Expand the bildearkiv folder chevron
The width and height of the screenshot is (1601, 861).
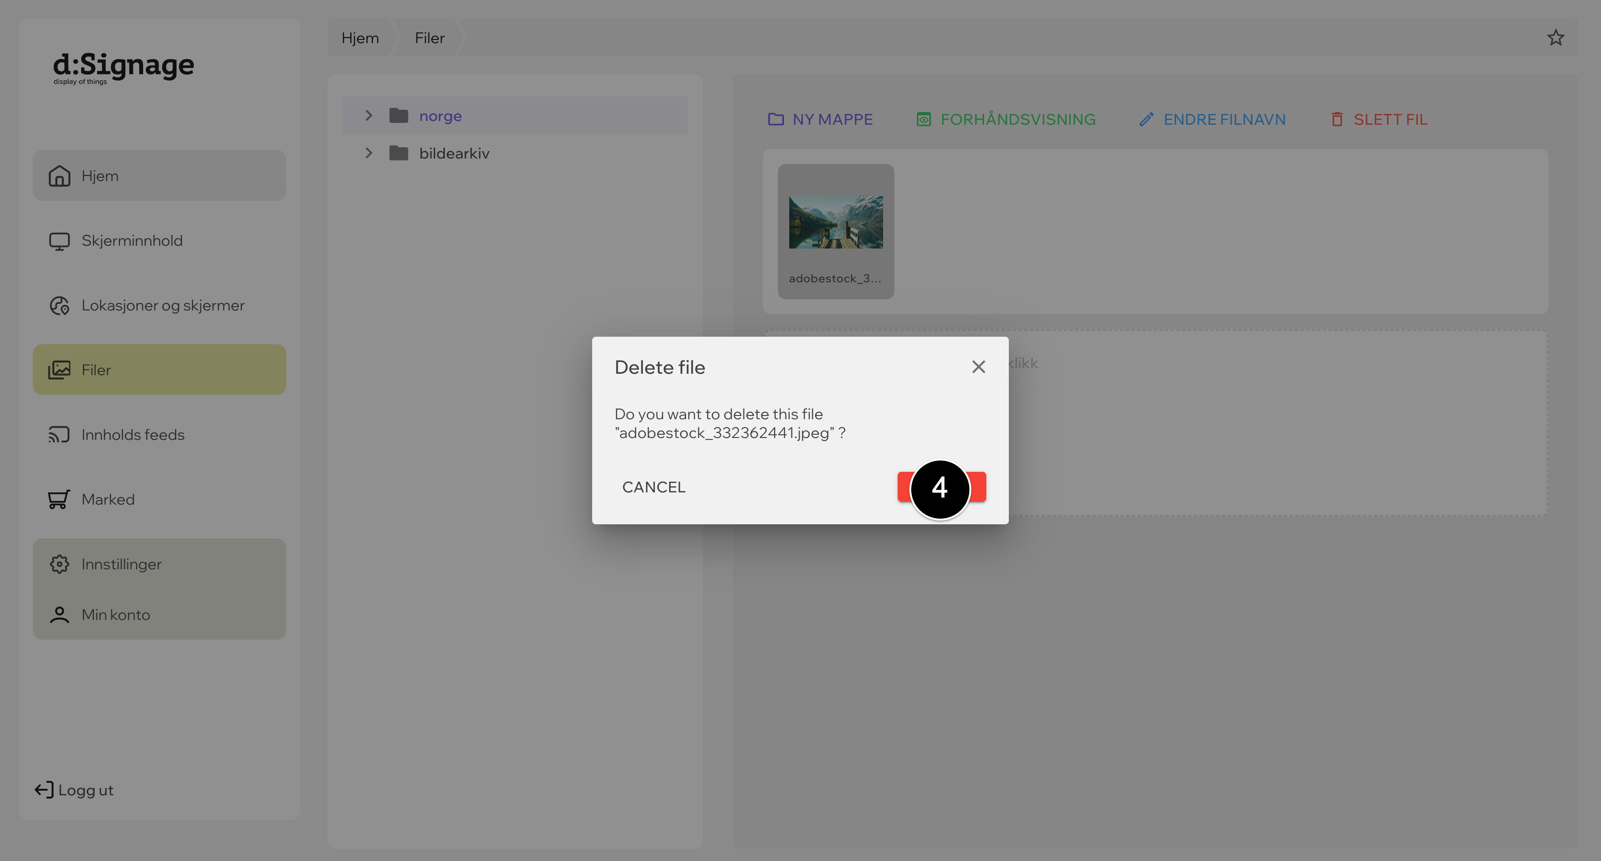pyautogui.click(x=368, y=153)
